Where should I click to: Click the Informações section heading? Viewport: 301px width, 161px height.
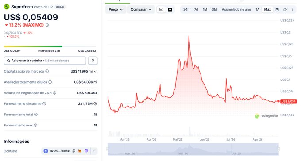[x=16, y=142]
